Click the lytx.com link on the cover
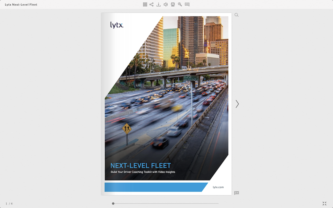This screenshot has width=333, height=208. (218, 187)
